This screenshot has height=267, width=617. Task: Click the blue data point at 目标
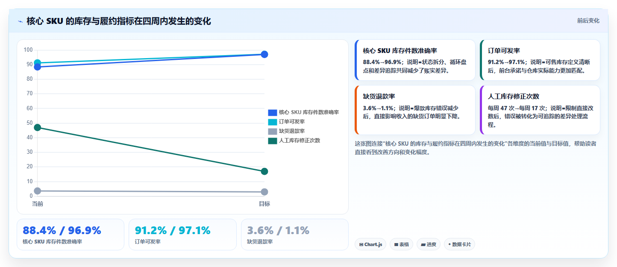[x=264, y=54]
